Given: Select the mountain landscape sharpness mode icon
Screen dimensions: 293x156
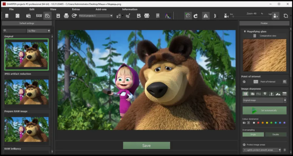Looking at the screenshot, I should click(278, 94).
